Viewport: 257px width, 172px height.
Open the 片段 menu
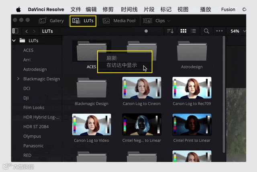point(149,10)
